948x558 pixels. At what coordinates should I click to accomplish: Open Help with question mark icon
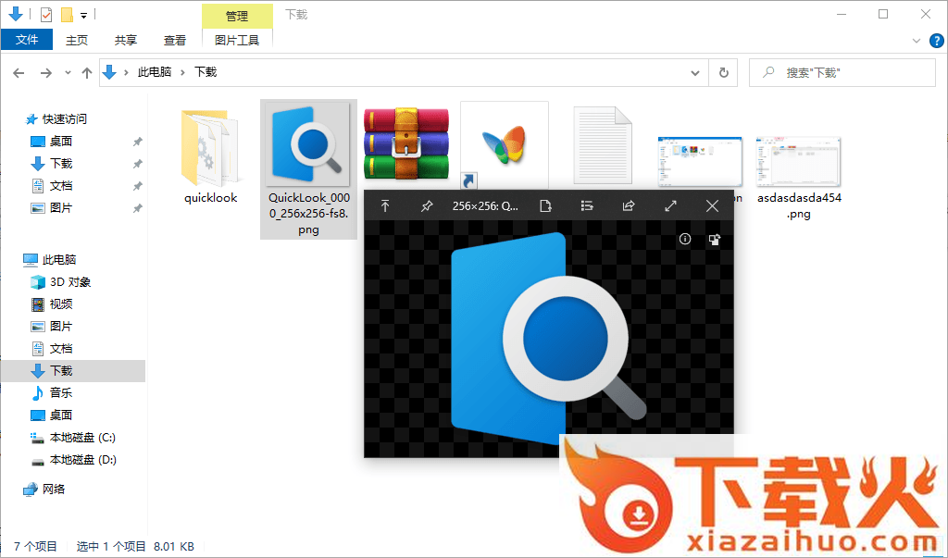[x=936, y=41]
